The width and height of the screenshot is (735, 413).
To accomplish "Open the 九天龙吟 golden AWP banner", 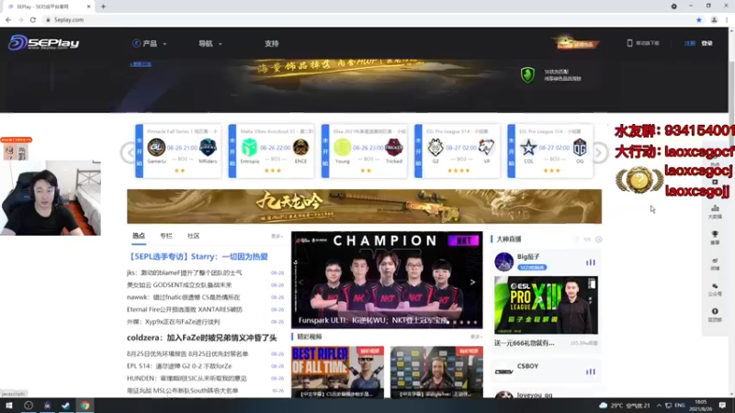I will [x=364, y=206].
